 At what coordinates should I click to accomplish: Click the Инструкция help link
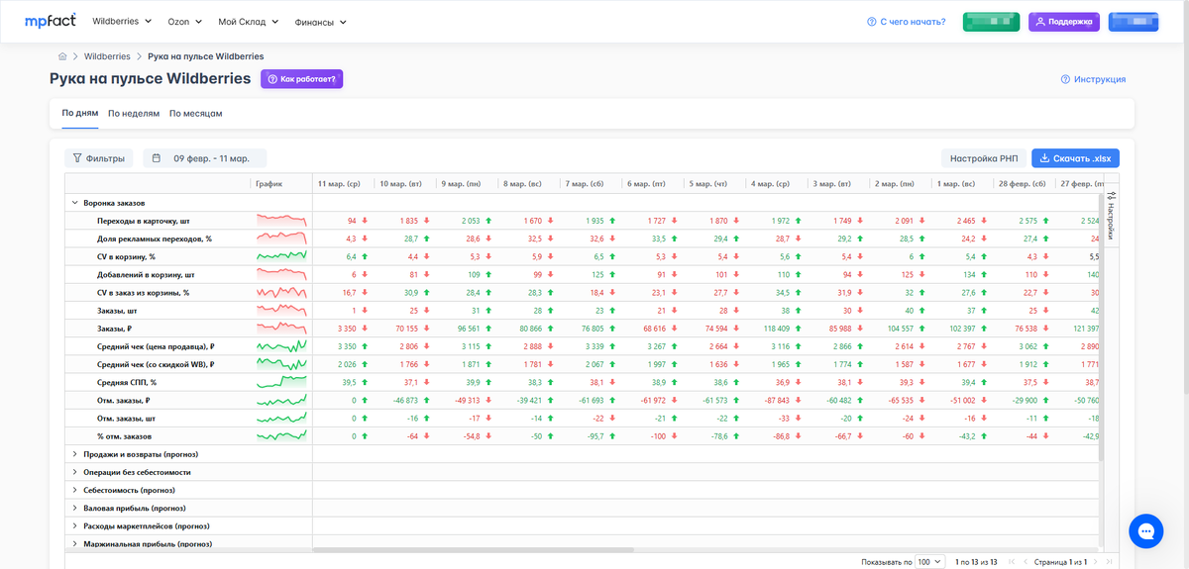1093,79
